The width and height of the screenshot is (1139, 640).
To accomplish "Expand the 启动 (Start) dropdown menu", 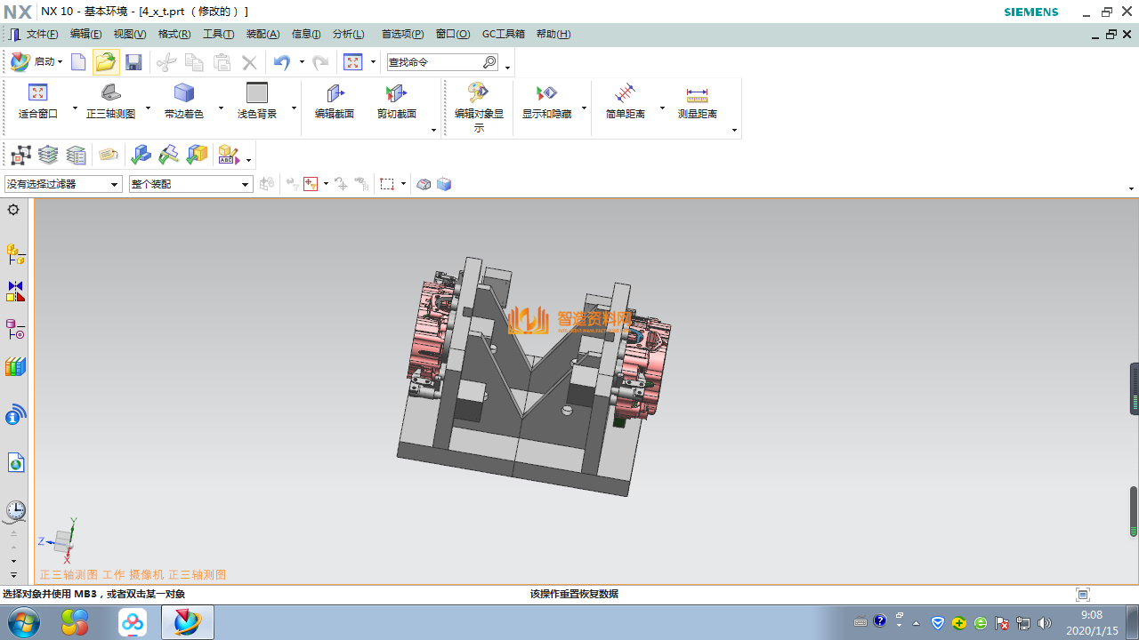I will point(36,62).
